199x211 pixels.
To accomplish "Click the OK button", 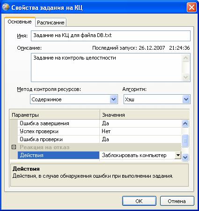I will (x=139, y=201).
